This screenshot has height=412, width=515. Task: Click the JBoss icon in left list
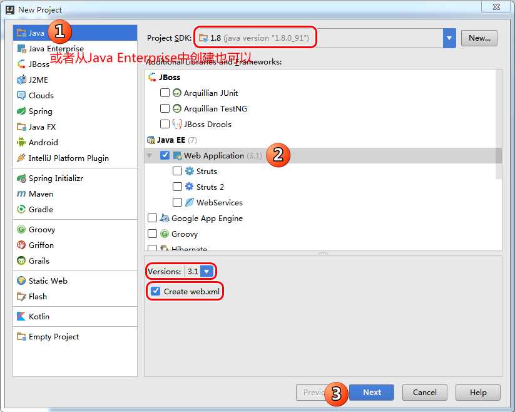pyautogui.click(x=21, y=64)
